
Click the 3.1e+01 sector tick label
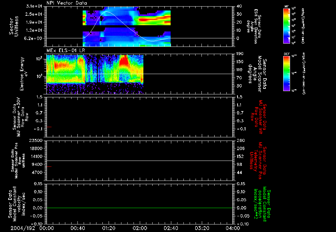(x=34, y=6)
